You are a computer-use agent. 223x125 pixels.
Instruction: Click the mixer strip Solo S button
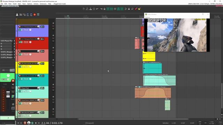tap(13, 92)
